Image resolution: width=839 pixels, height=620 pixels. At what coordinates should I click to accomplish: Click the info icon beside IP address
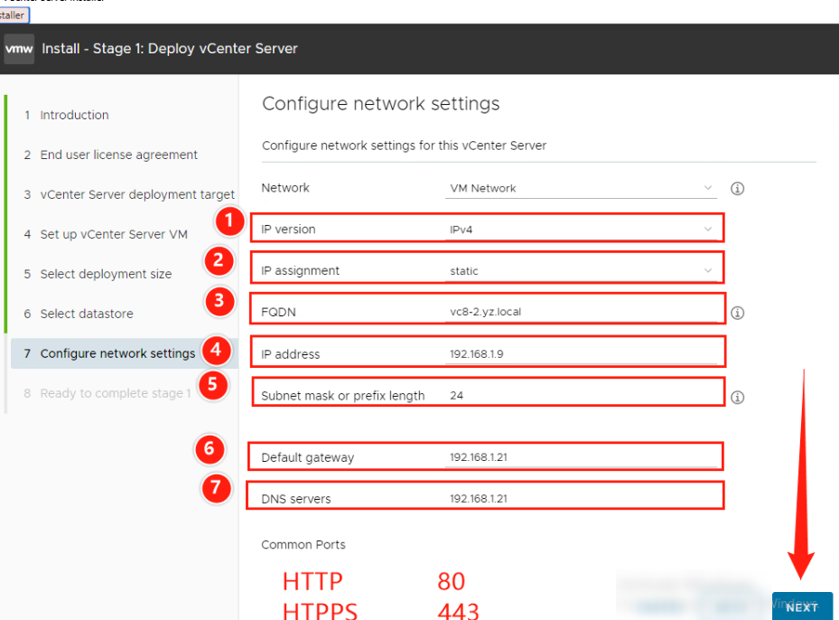737,352
